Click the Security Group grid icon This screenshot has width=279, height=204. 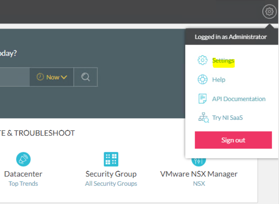click(x=111, y=159)
